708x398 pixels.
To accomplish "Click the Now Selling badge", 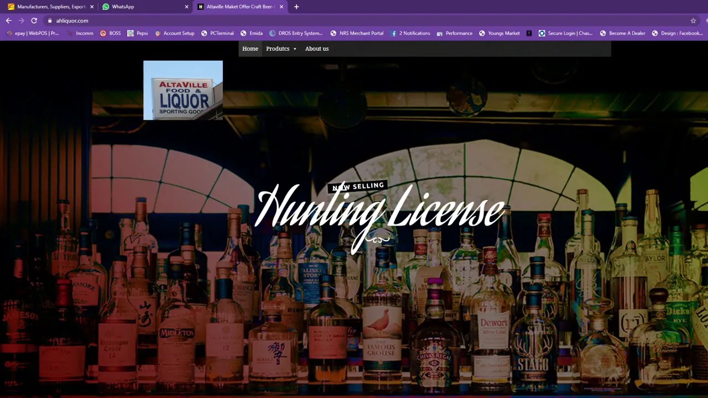I will click(x=357, y=186).
